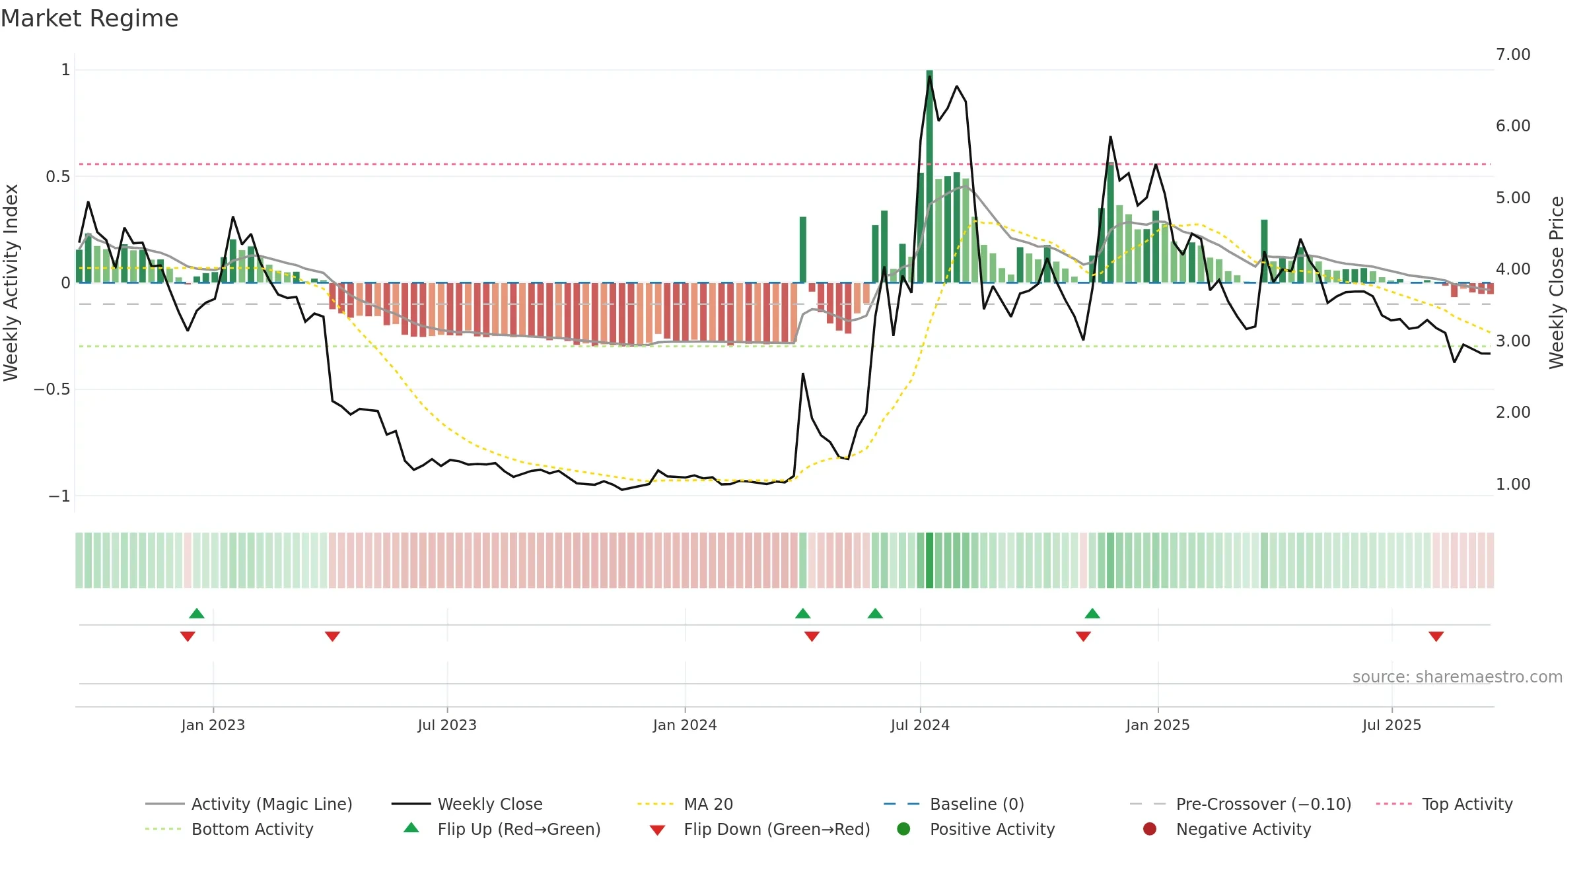Screen dimensions: 1585x891
Task: Click the 0.5 activity axis tick
Action: coord(57,176)
